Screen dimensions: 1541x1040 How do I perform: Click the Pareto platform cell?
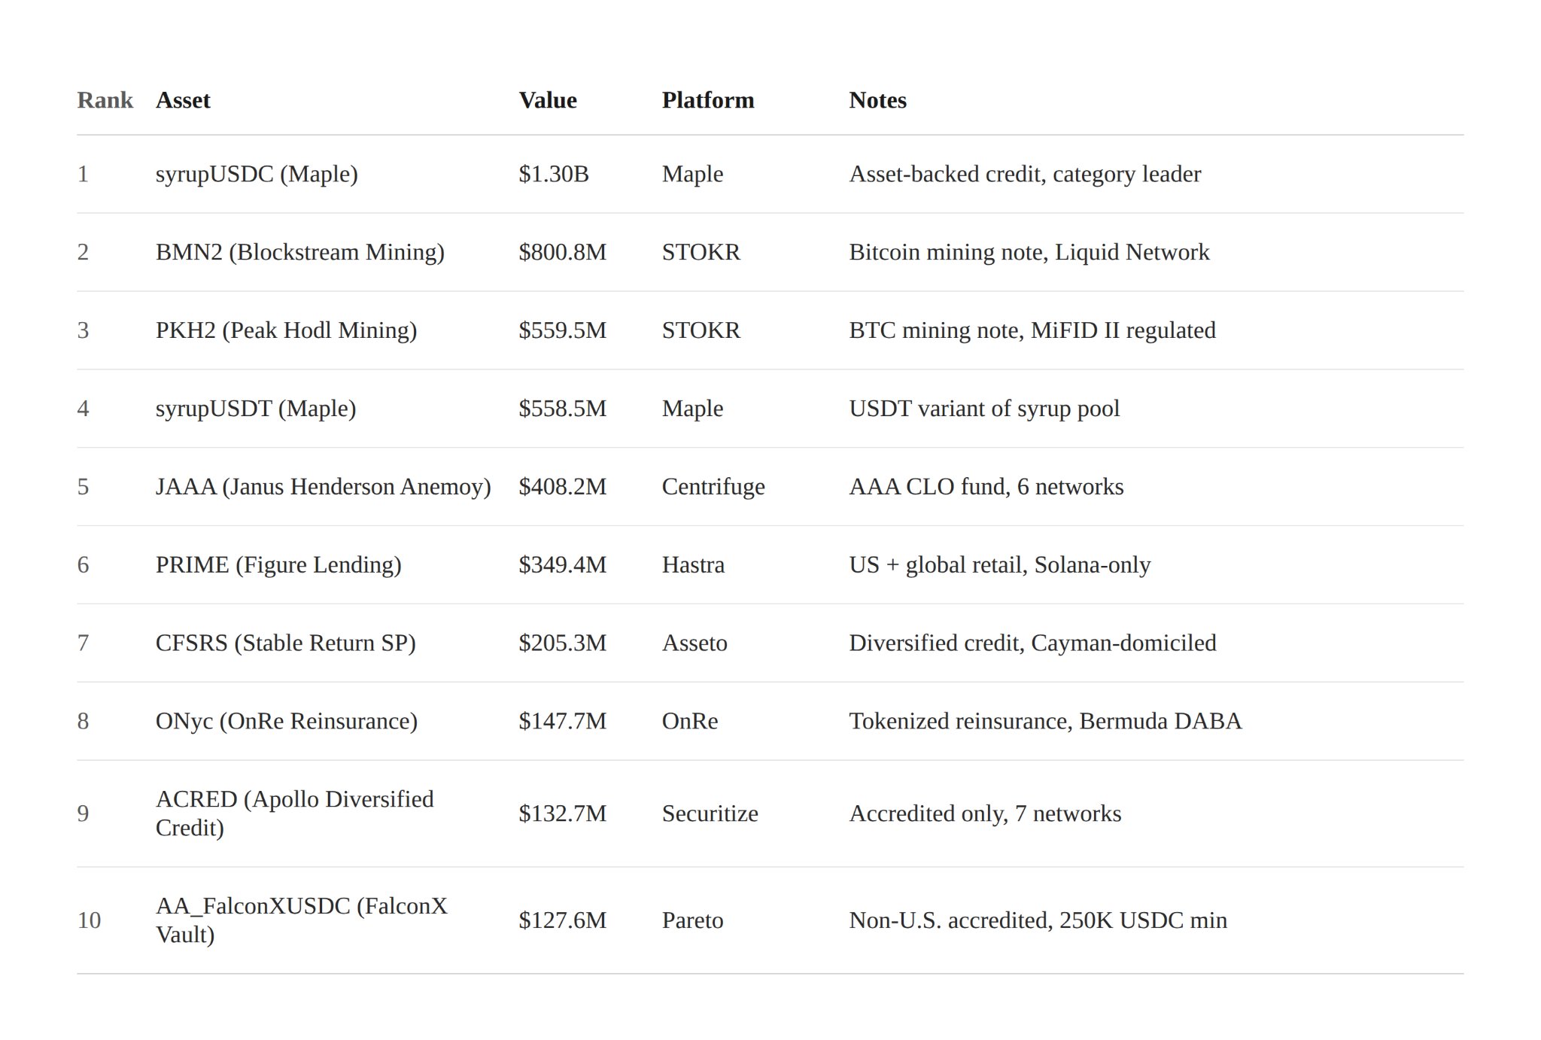[x=692, y=920]
